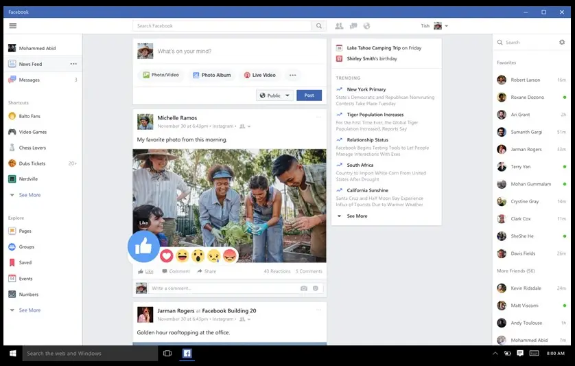Select the Love heart reaction
Viewport: 575px width, 366px height.
coord(166,255)
